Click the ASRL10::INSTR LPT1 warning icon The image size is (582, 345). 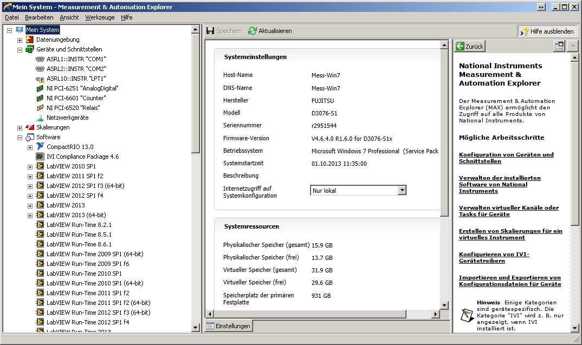pyautogui.click(x=40, y=79)
